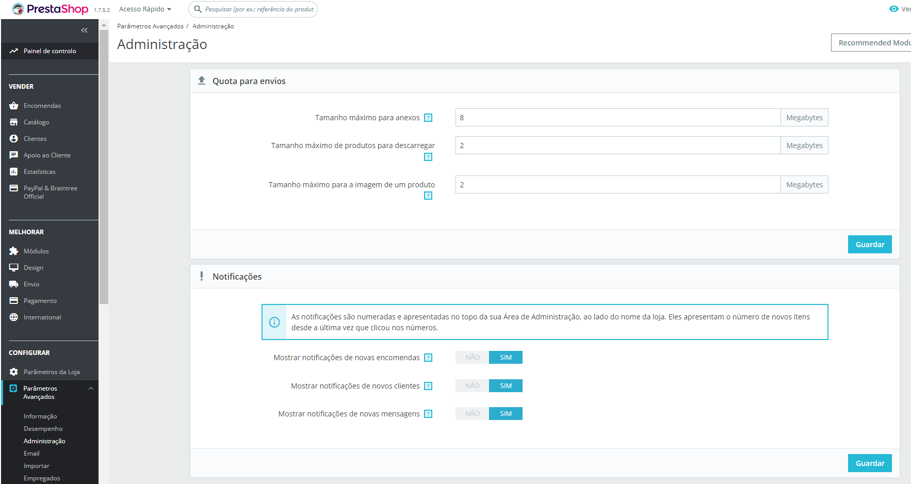Viewport: 911px width, 484px height.
Task: Open Administração submenu item
Action: [44, 441]
